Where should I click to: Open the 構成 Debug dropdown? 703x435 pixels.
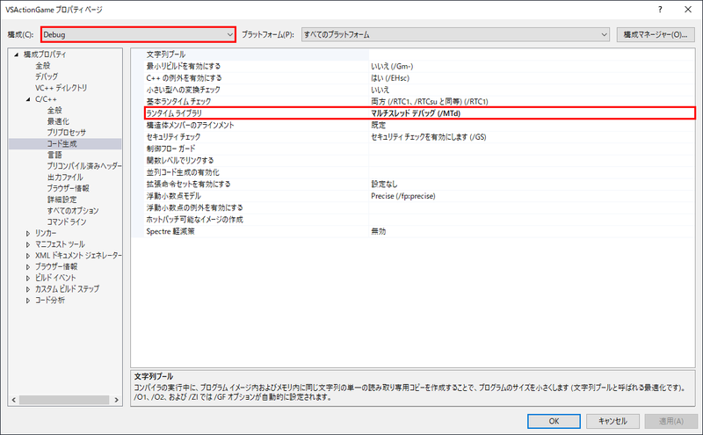coord(138,34)
